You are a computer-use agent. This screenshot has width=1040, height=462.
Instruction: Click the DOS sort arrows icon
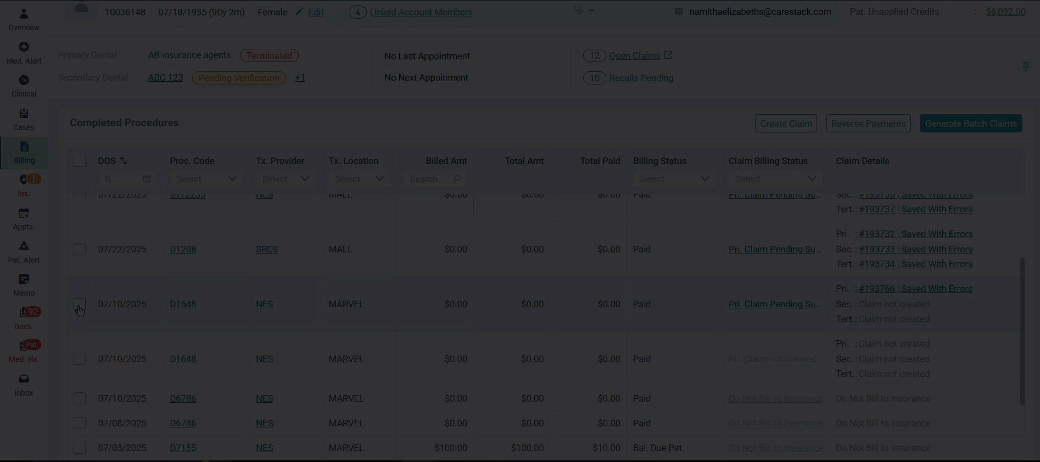click(124, 161)
